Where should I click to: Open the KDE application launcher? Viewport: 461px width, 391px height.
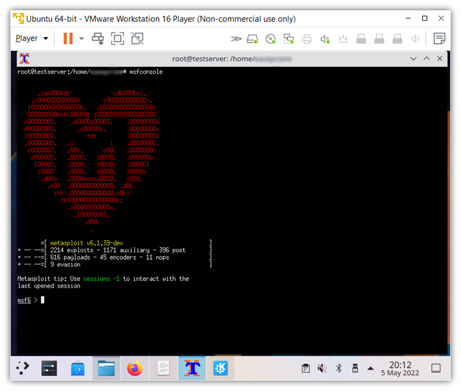pyautogui.click(x=23, y=368)
